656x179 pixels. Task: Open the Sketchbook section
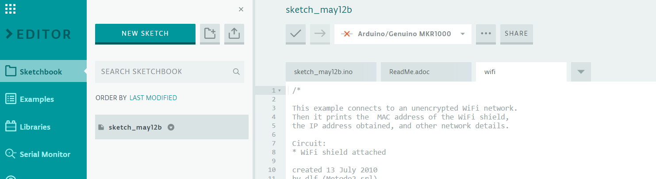point(41,72)
